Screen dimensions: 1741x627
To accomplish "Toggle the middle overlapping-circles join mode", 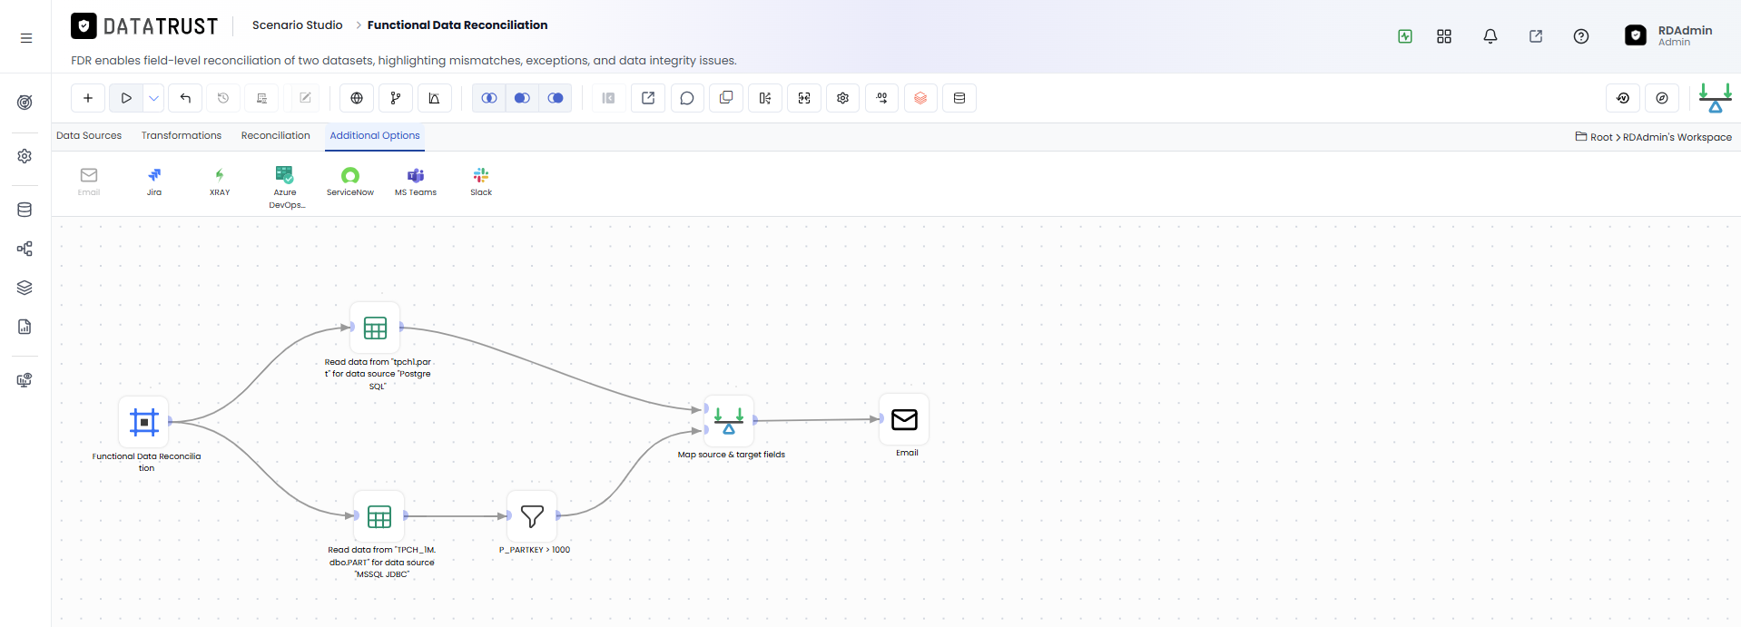I will pyautogui.click(x=522, y=98).
